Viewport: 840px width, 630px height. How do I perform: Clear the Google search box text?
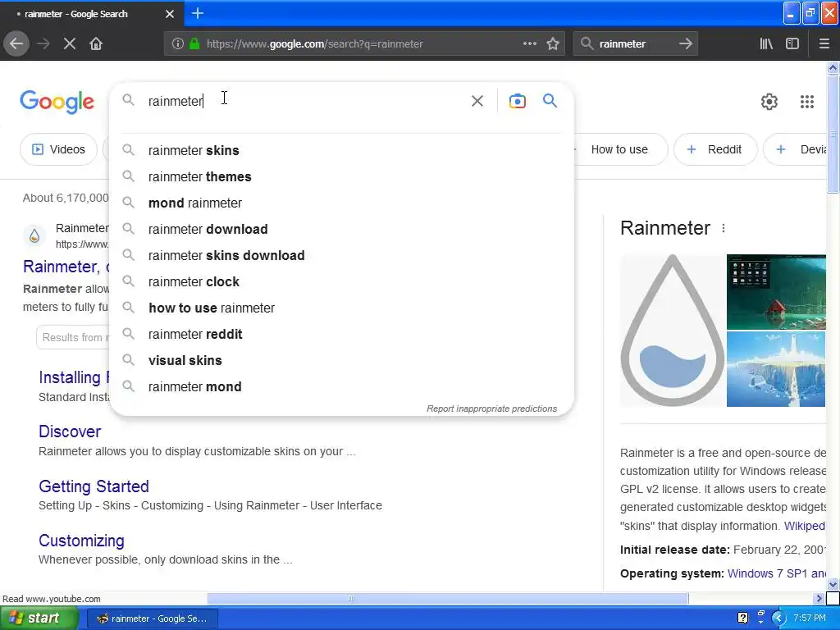(x=477, y=101)
